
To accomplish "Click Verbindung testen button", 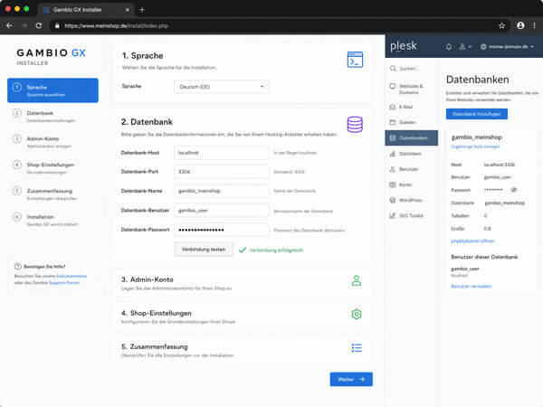I will pos(204,250).
